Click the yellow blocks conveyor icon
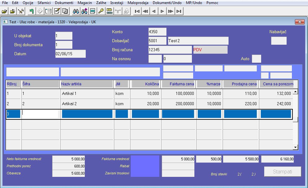 [109, 11]
